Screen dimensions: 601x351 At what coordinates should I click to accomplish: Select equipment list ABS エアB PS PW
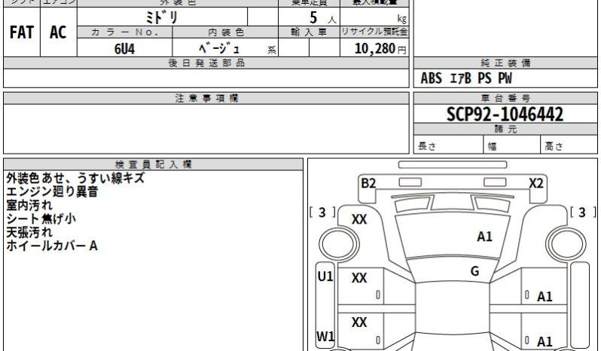(x=466, y=78)
